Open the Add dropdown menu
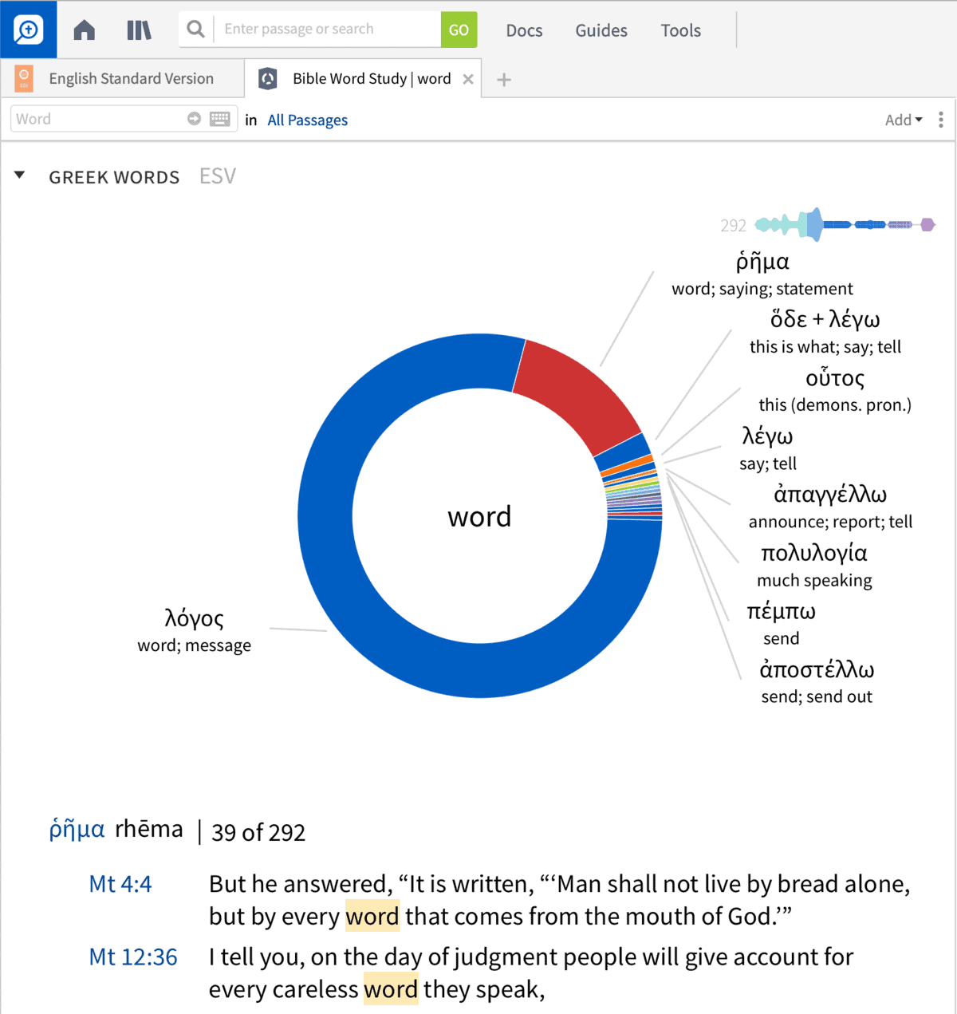This screenshot has height=1014, width=957. click(x=903, y=120)
